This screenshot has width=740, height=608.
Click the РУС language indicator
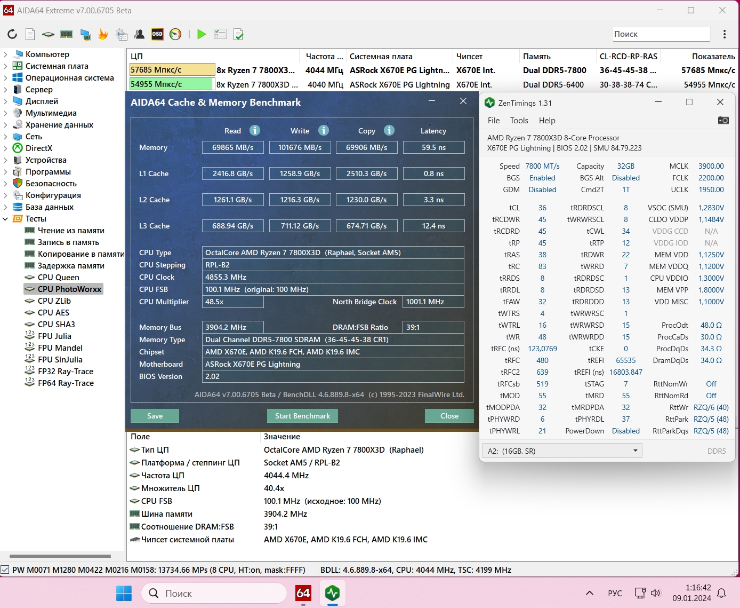coord(615,593)
